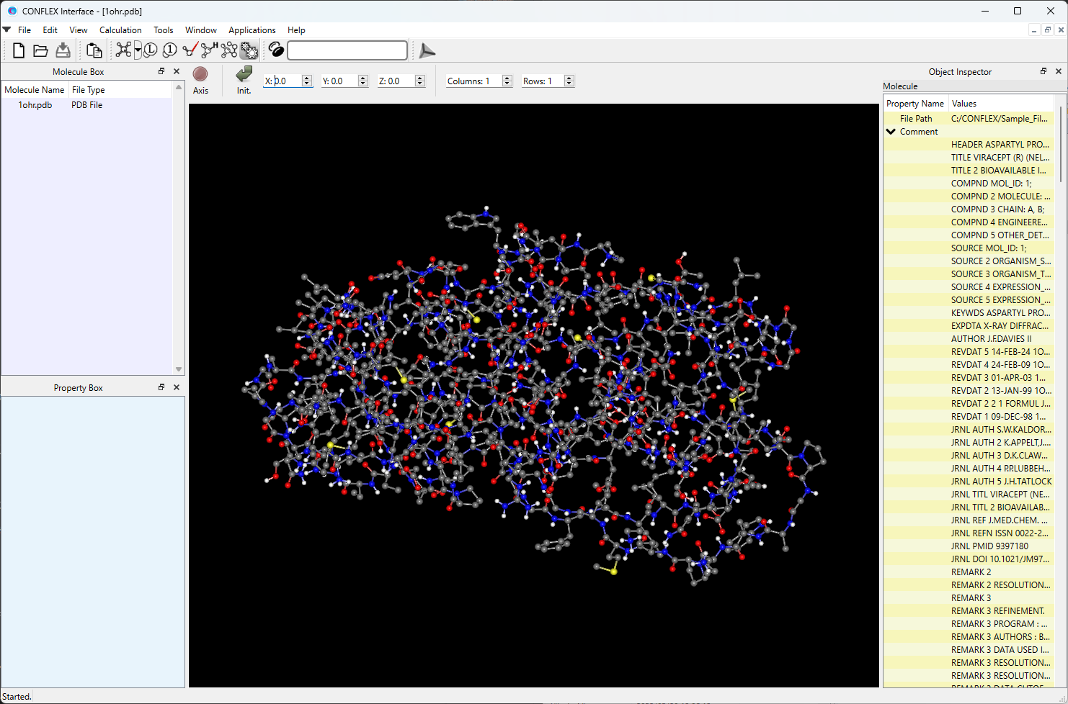The height and width of the screenshot is (704, 1068).
Task: Increase the Columns stepper value
Action: (x=507, y=78)
